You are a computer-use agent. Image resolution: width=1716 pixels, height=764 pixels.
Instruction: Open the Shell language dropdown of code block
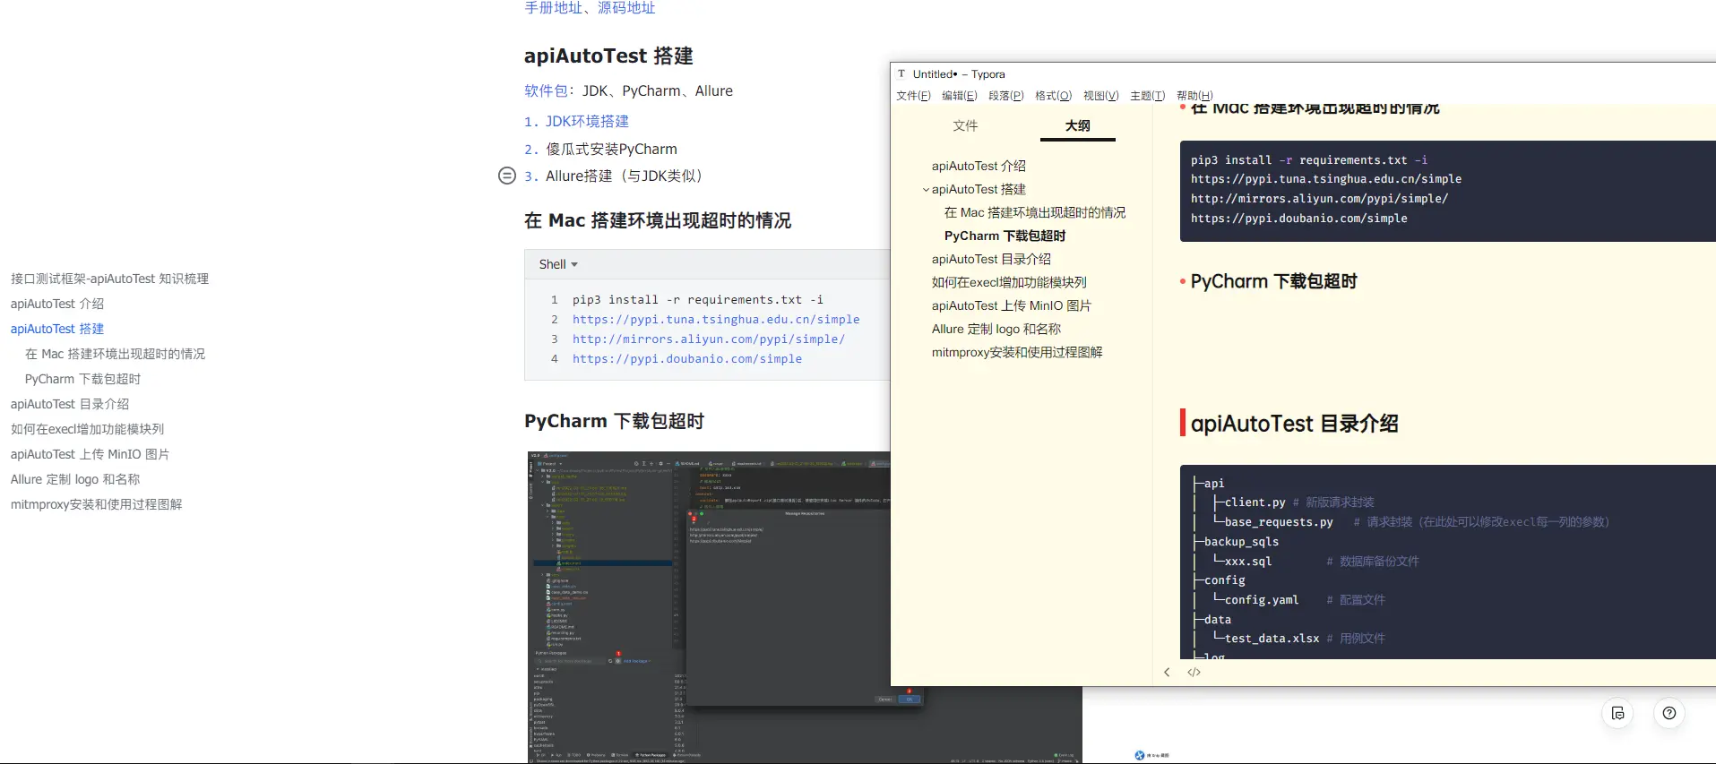(x=558, y=264)
